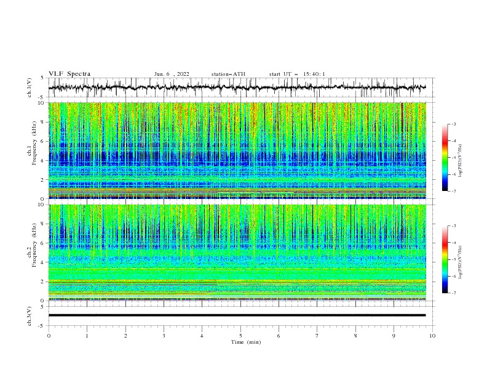Viewport: 487px width, 377px height.
Task: Click the "start UT = 15:40:1" text
Action: (x=296, y=74)
